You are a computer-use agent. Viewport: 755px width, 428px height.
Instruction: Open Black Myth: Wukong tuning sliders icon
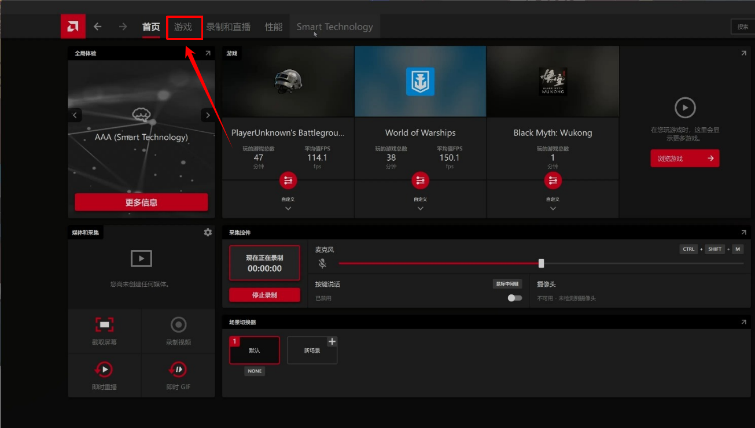(553, 180)
